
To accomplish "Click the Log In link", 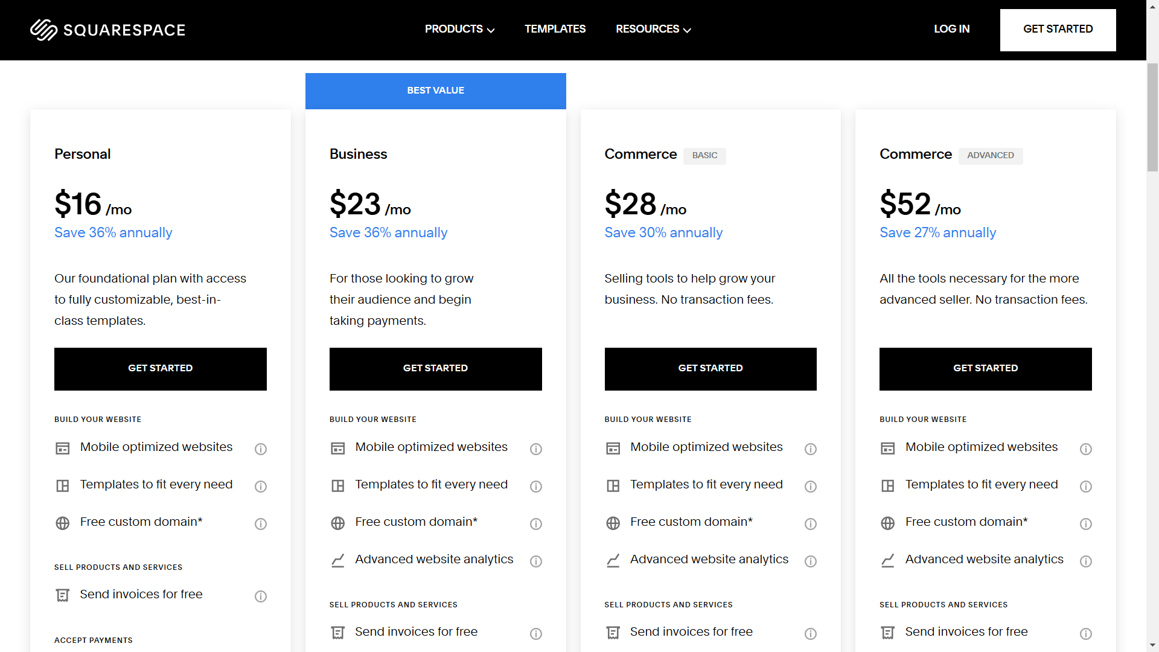I will click(951, 29).
